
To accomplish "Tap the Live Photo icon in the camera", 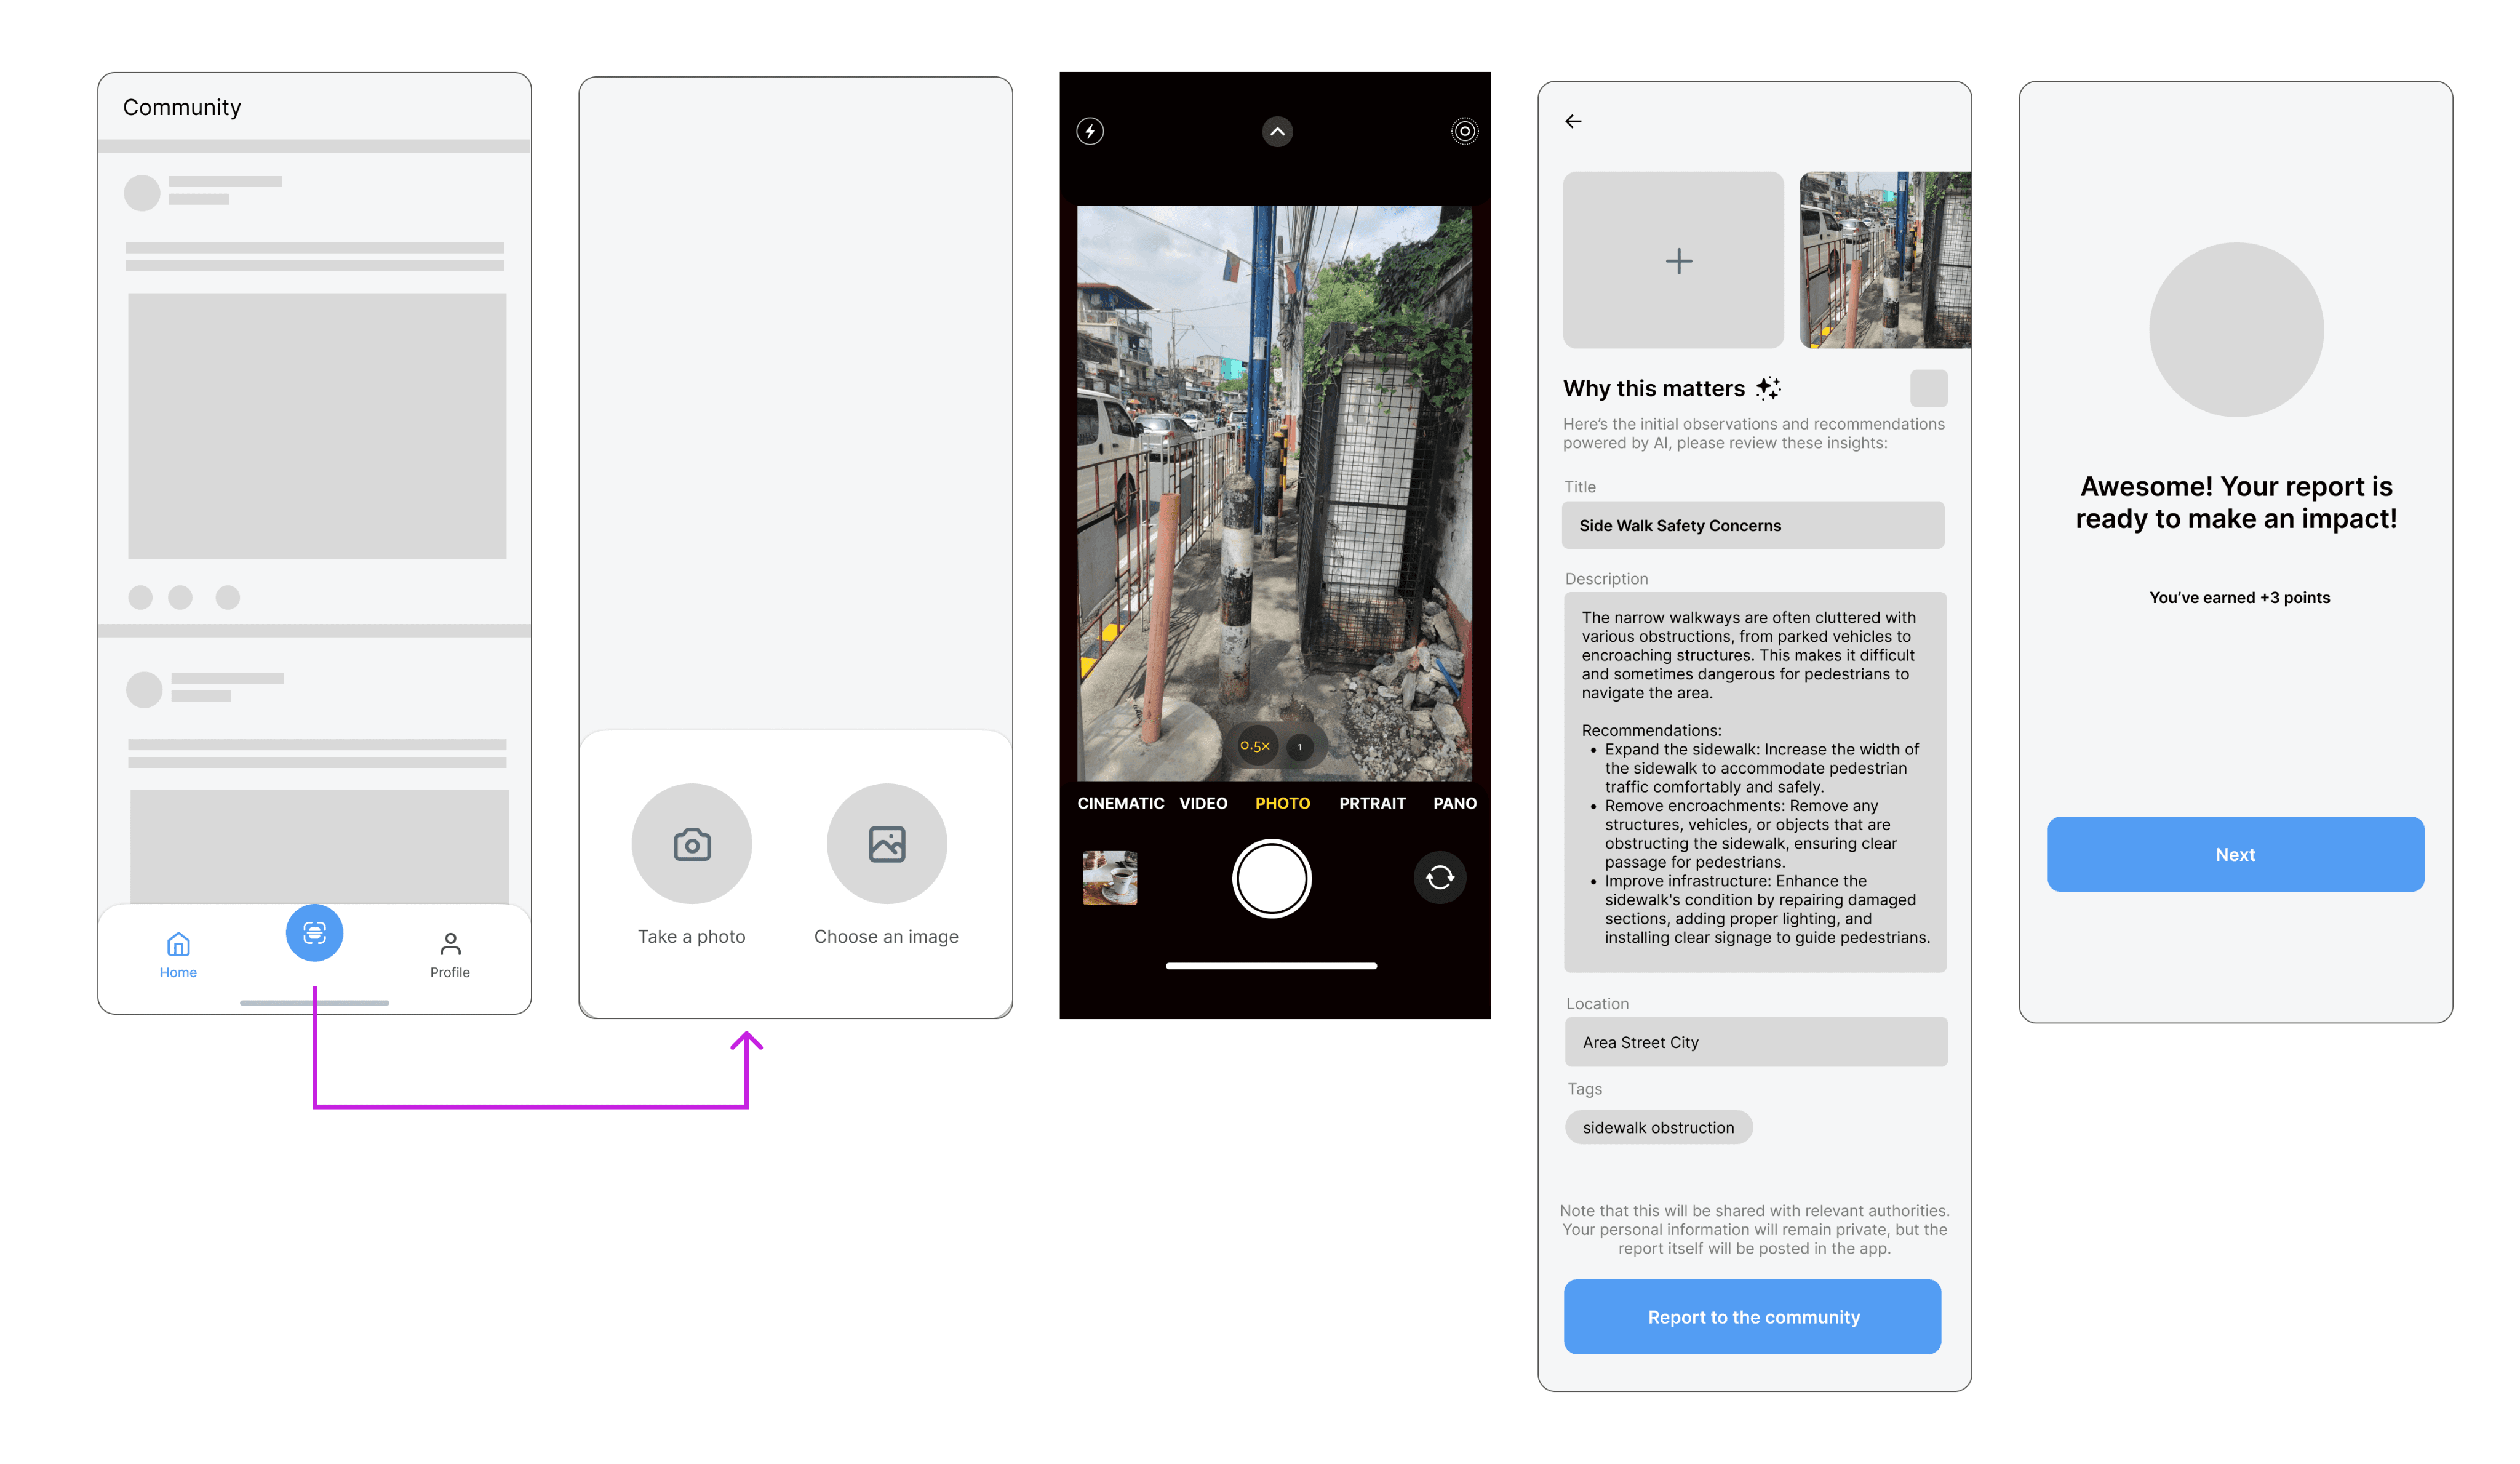I will (1463, 131).
